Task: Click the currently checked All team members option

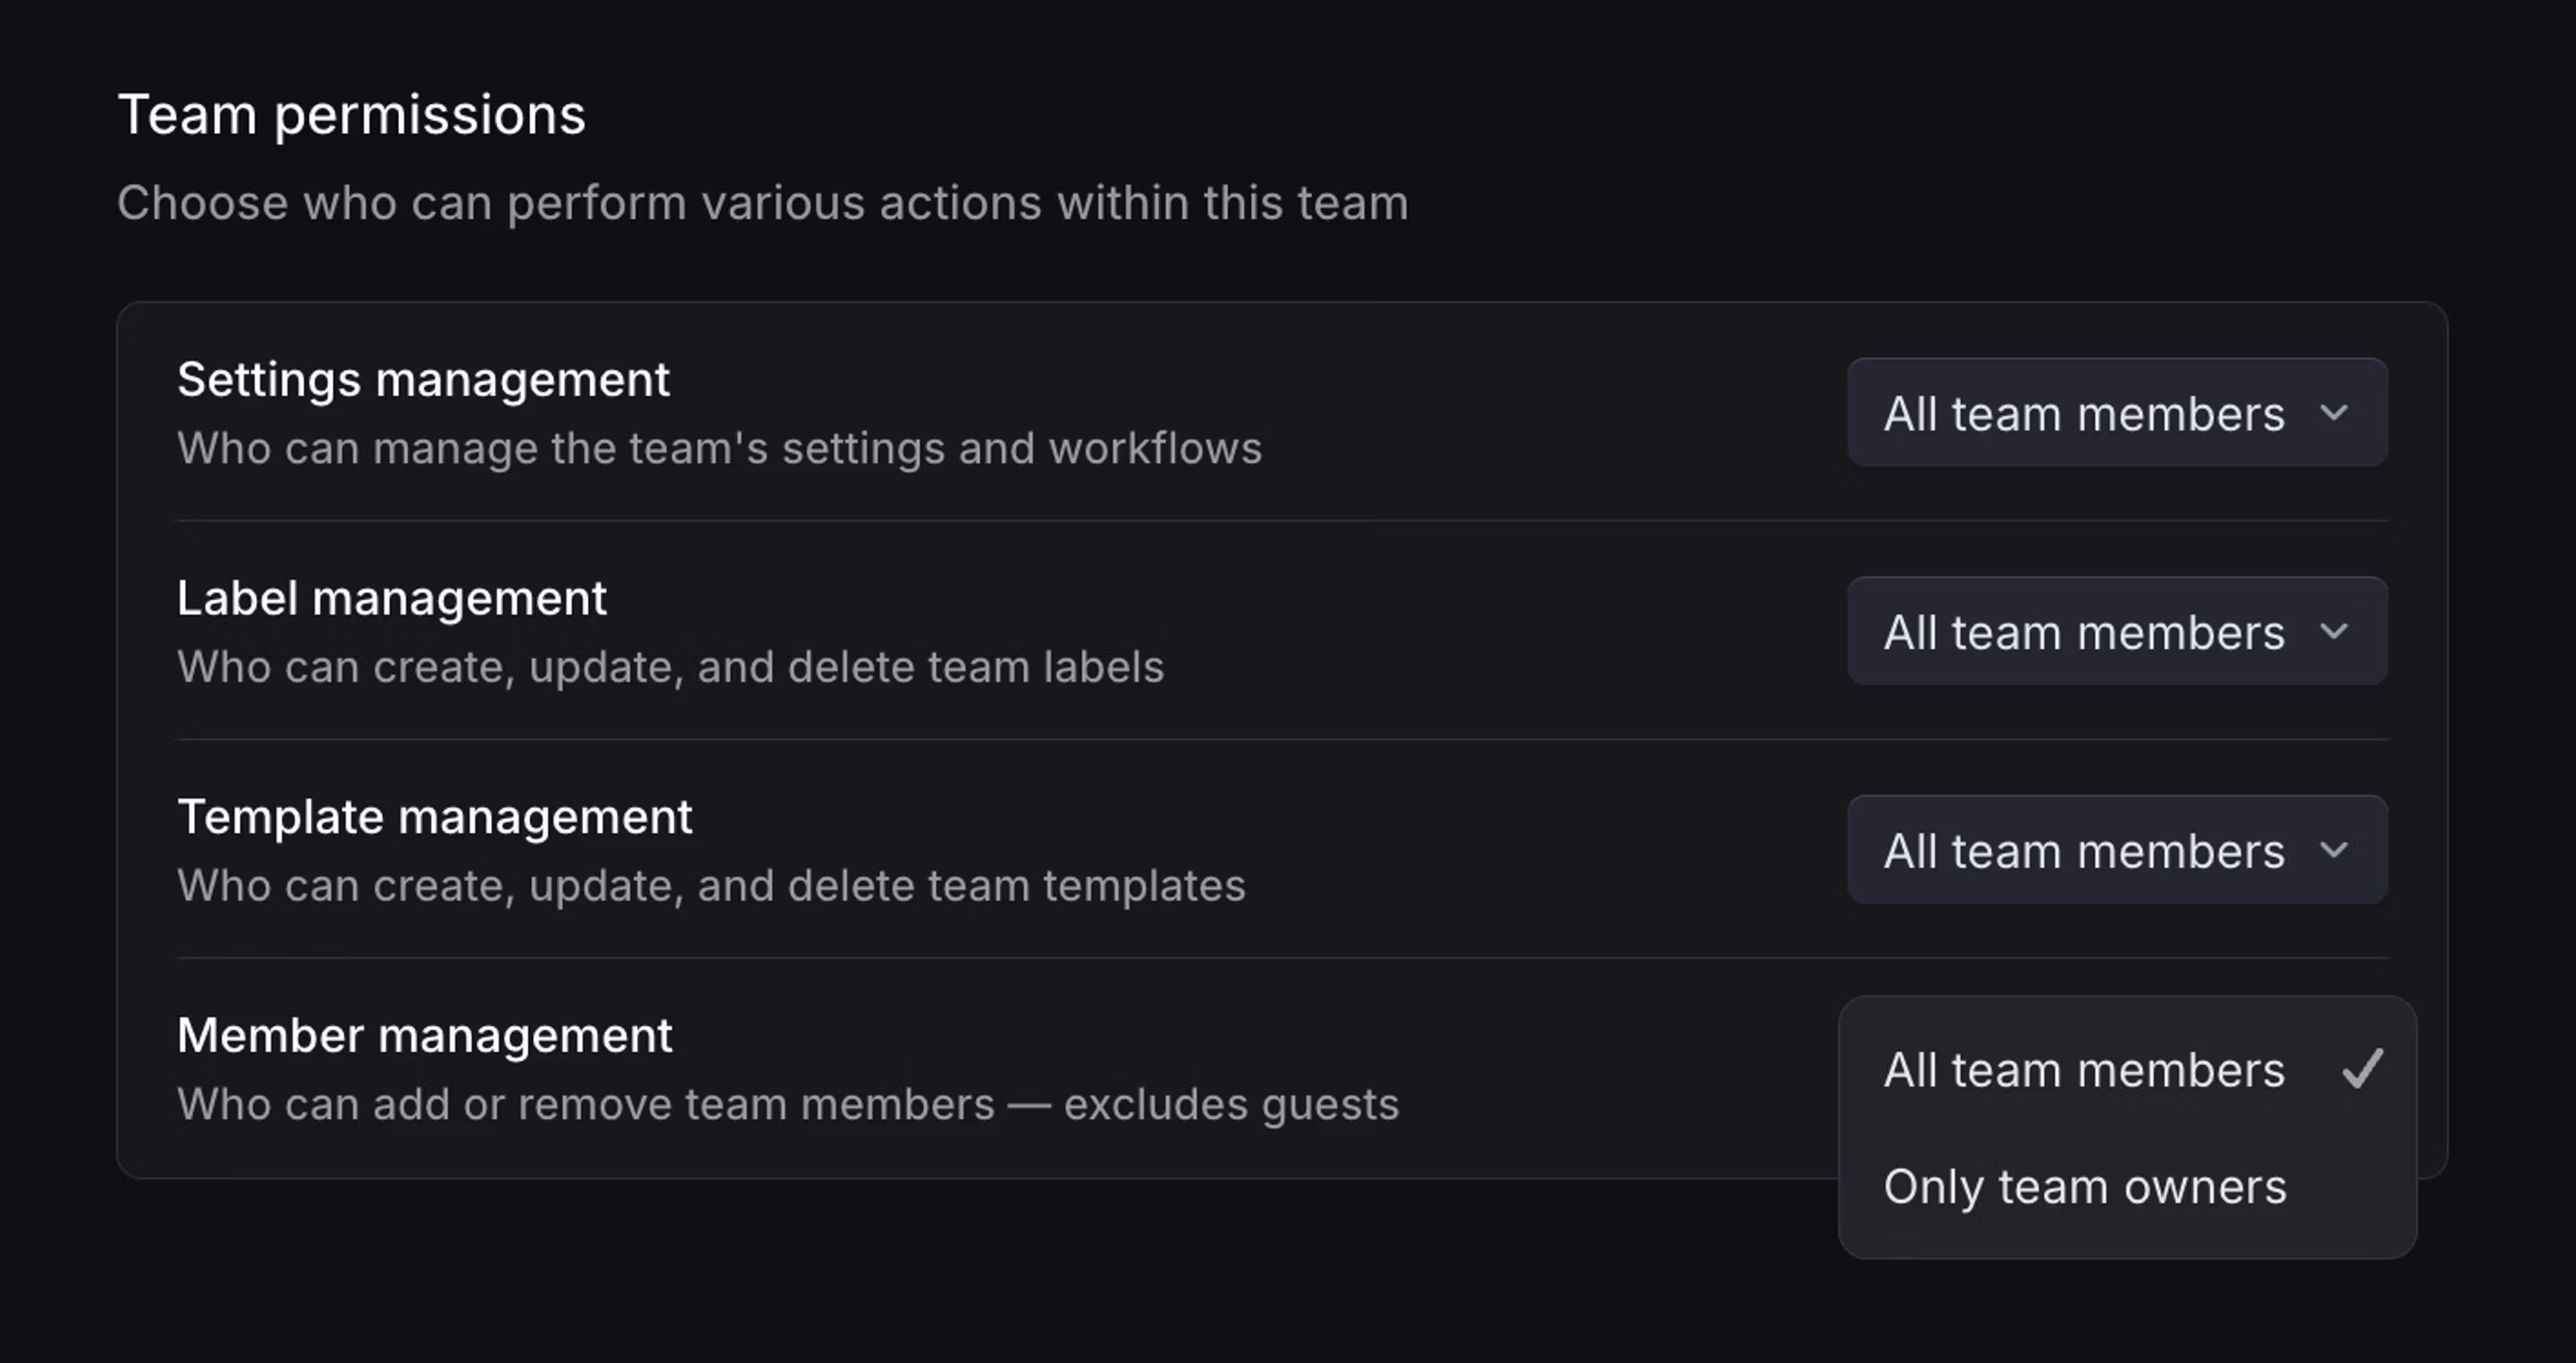Action: (x=2083, y=1068)
